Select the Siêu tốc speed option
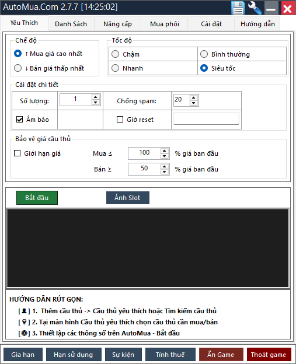This screenshot has width=296, height=364. click(x=218, y=68)
